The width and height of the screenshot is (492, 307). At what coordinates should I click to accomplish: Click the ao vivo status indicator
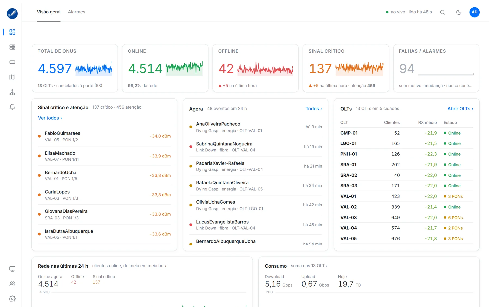point(409,12)
